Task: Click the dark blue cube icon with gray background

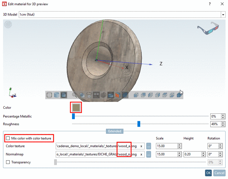Action: point(125,95)
